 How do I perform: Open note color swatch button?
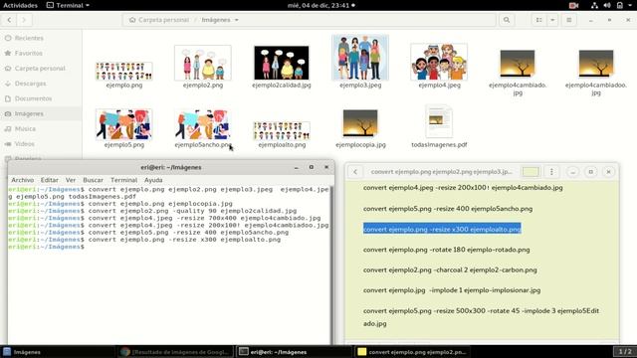click(x=531, y=172)
